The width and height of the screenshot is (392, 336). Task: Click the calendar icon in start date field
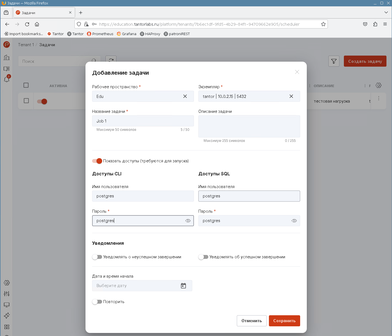click(x=183, y=286)
